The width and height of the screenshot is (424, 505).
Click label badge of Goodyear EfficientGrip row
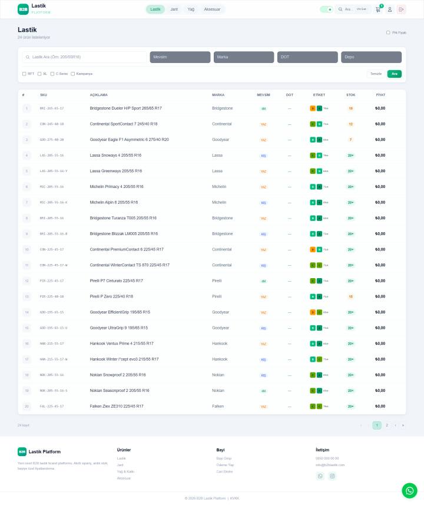click(x=319, y=312)
